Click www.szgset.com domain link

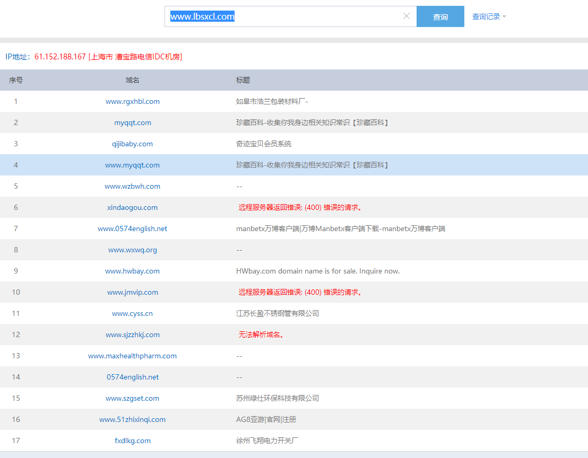[x=133, y=398]
